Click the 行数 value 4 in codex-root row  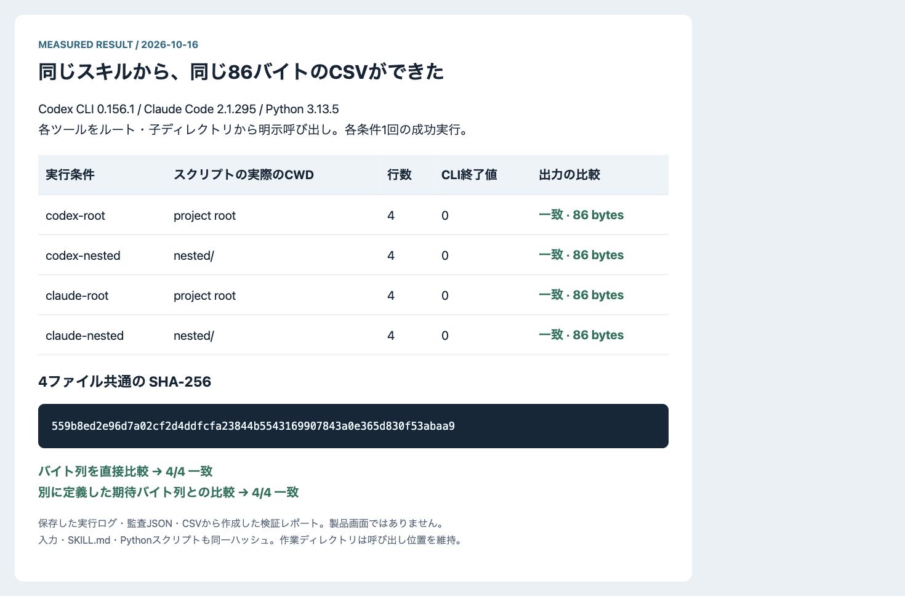tap(391, 215)
